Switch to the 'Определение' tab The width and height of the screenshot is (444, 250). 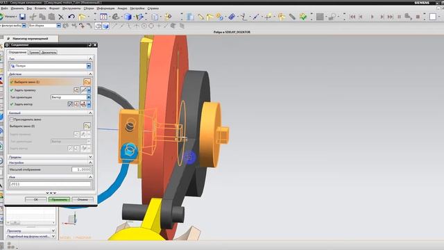(17, 53)
